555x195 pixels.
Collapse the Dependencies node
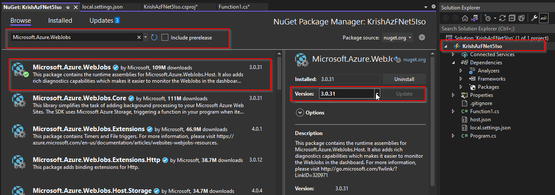click(x=453, y=63)
